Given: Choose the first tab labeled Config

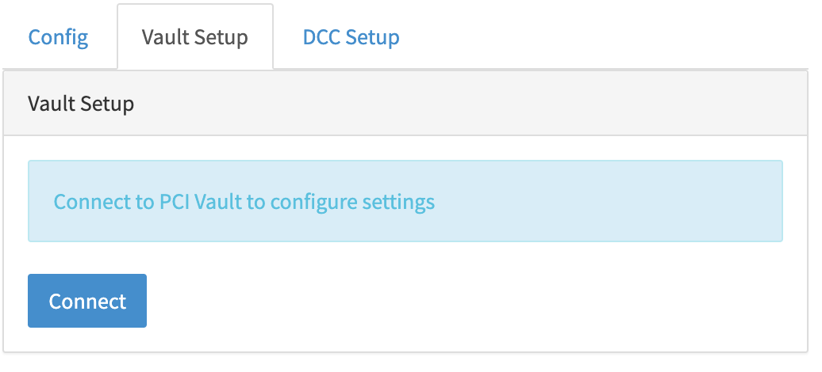Looking at the screenshot, I should 58,37.
